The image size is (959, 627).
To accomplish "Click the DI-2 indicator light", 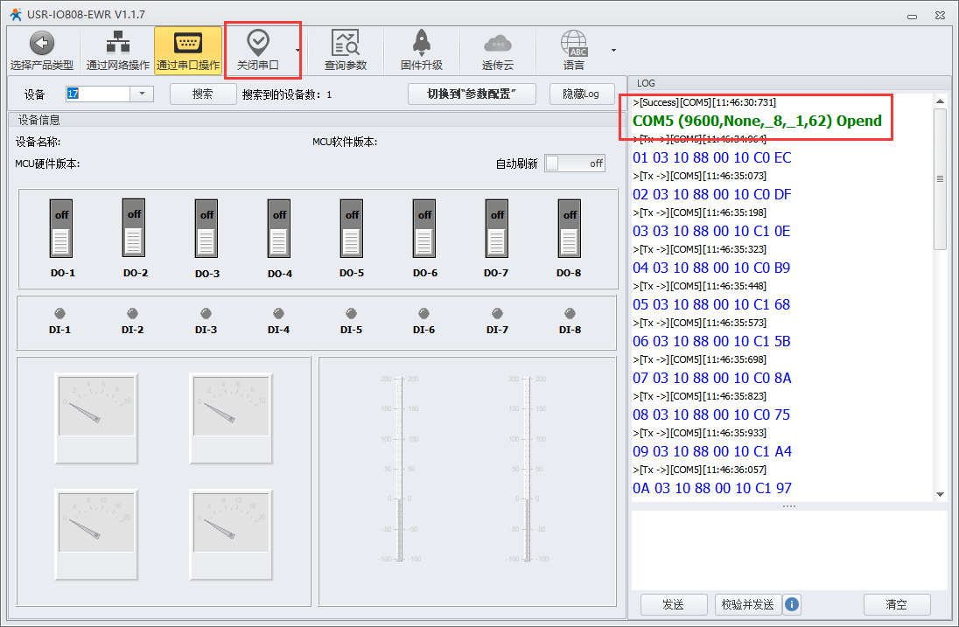I will tap(133, 313).
